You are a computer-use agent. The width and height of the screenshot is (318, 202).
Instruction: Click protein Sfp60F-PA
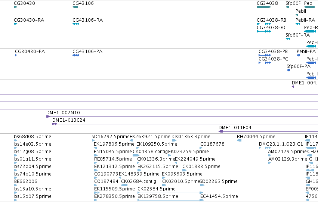pyautogui.click(x=298, y=66)
